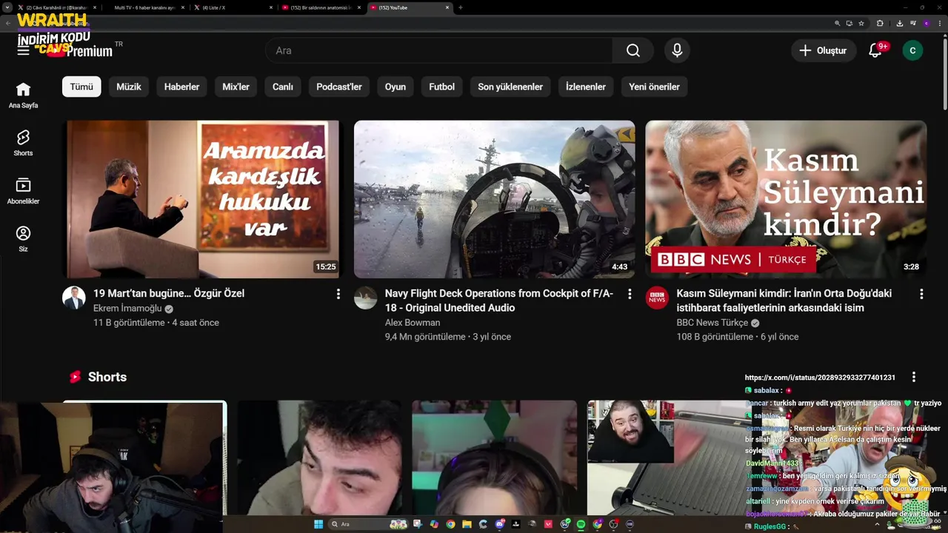
Task: Select the Futbol filter chip
Action: [442, 87]
